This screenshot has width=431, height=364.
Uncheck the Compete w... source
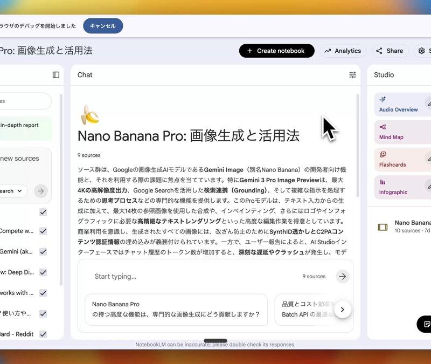[43, 231]
